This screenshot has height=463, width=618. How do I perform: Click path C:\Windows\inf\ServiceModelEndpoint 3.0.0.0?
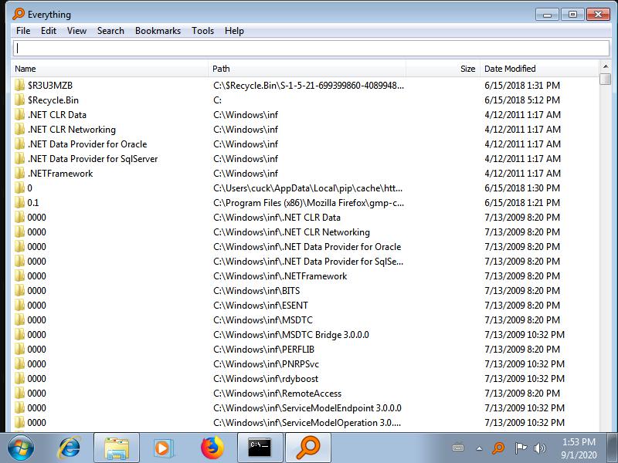point(307,408)
